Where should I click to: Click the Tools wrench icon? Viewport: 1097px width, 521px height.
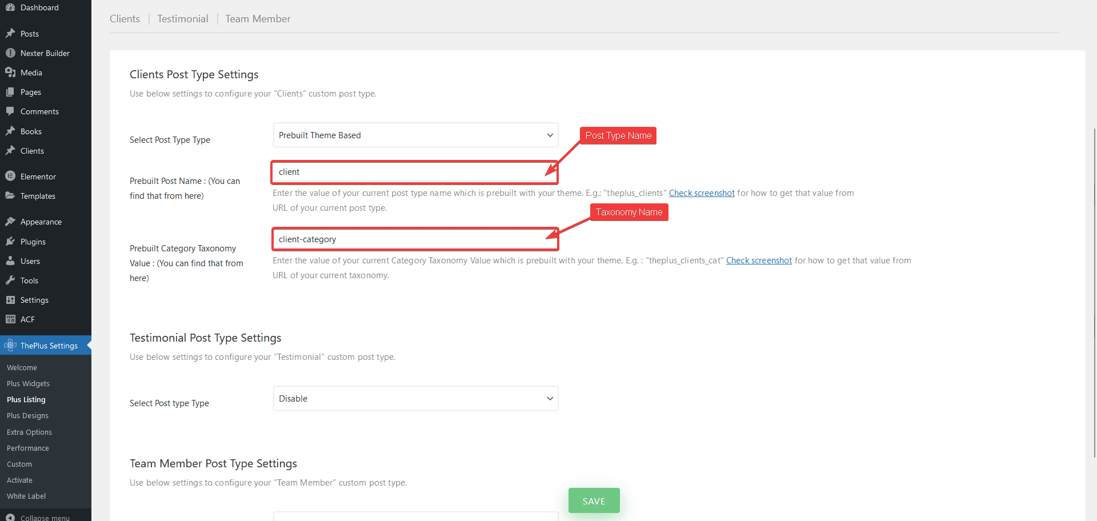pyautogui.click(x=10, y=280)
